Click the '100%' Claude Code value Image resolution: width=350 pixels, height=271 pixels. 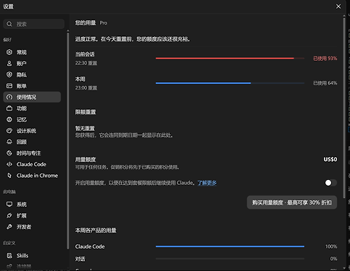point(331,246)
